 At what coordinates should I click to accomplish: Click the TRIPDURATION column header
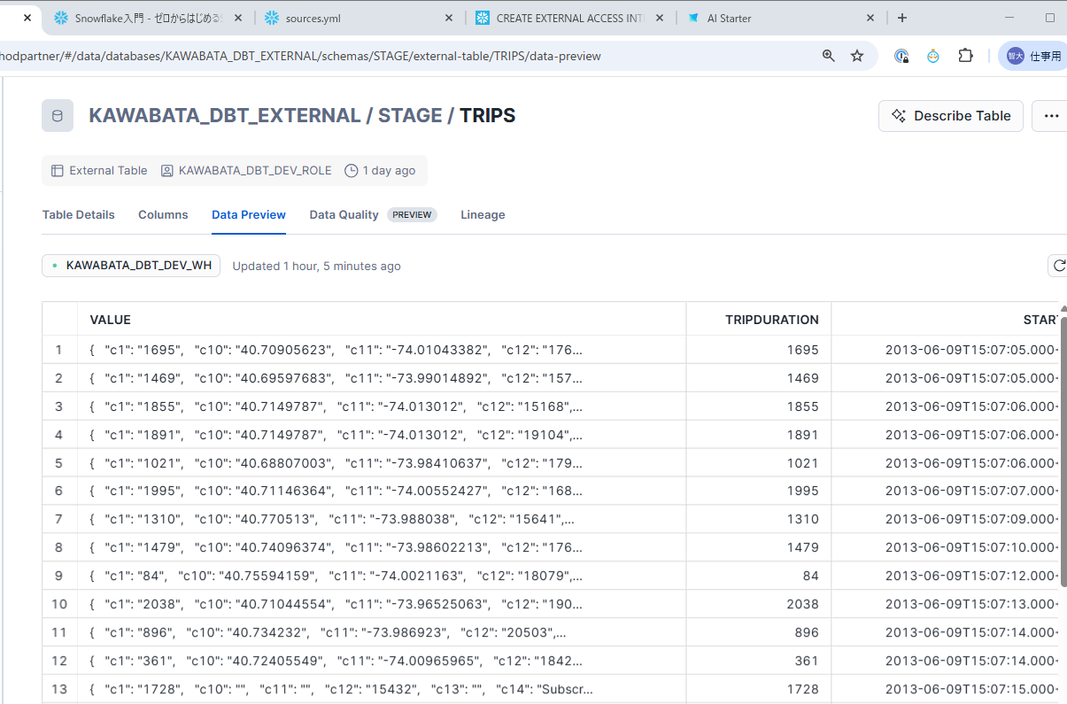(759, 320)
